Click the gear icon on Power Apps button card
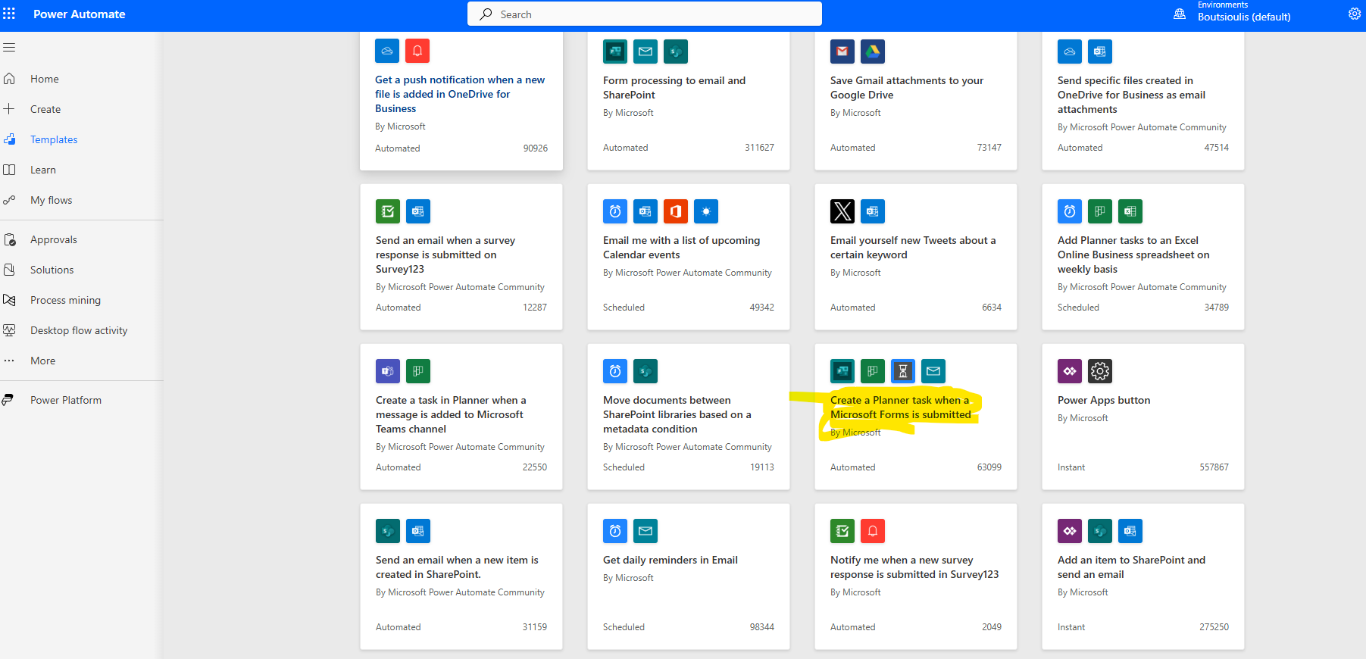The width and height of the screenshot is (1366, 659). coord(1100,371)
